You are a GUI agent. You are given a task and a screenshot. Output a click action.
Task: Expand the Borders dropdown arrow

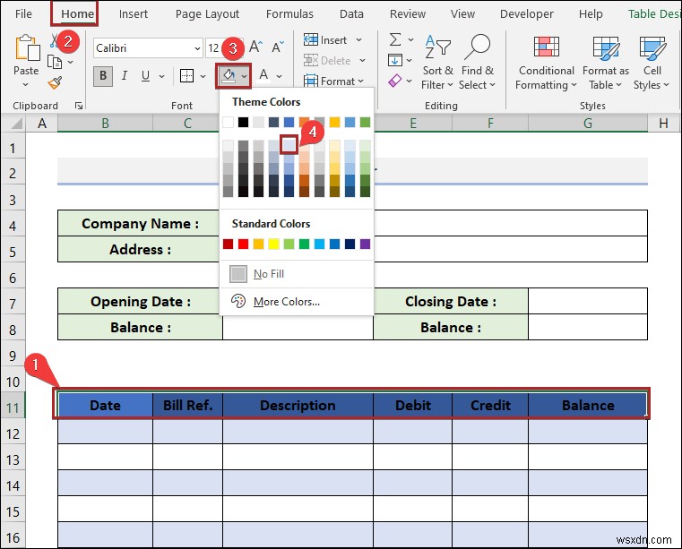coord(203,76)
